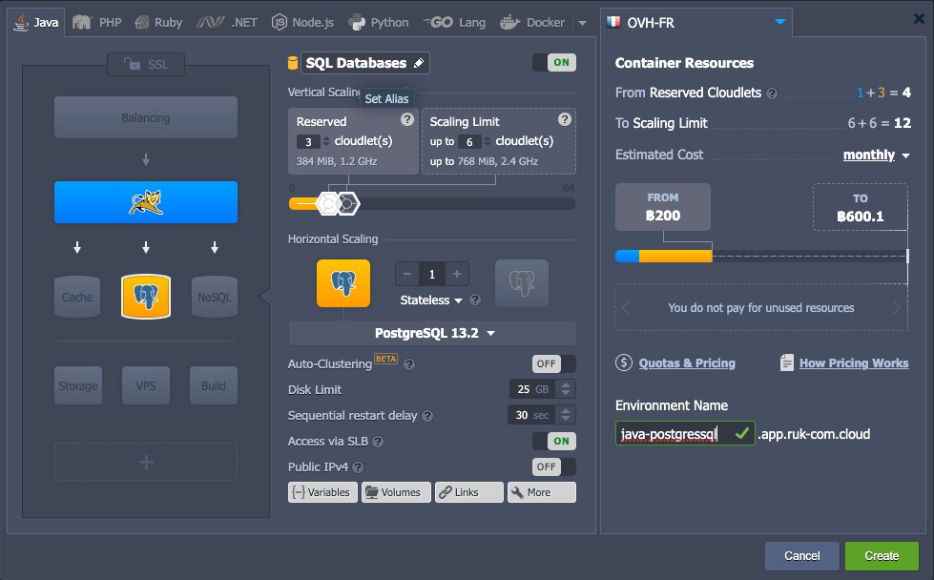Open the Volumes button

[396, 492]
